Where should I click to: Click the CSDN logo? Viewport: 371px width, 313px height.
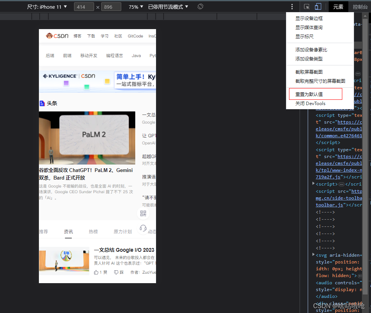[57, 36]
